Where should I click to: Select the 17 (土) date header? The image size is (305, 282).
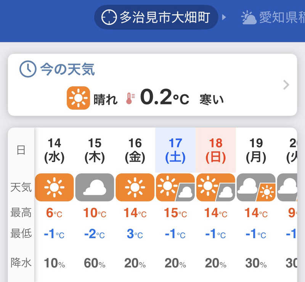click(x=175, y=150)
